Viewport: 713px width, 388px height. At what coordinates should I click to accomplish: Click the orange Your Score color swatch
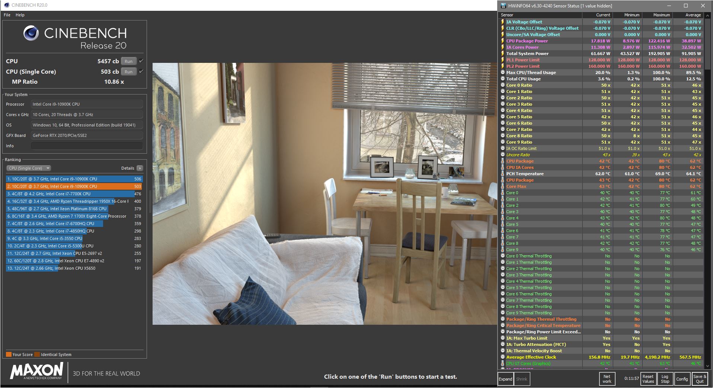click(x=8, y=354)
